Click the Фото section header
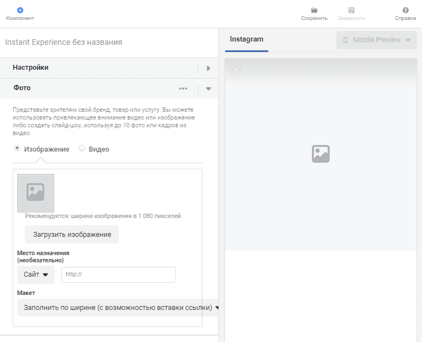 click(110, 89)
